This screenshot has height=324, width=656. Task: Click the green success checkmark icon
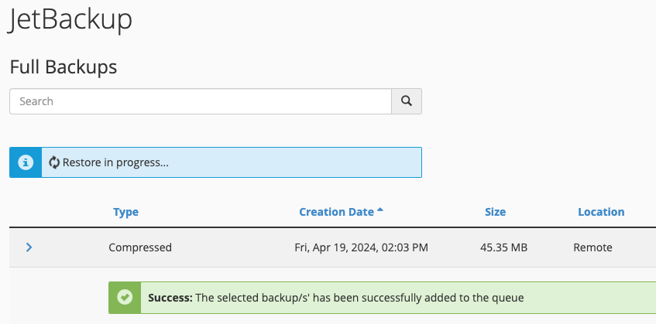[x=125, y=297]
